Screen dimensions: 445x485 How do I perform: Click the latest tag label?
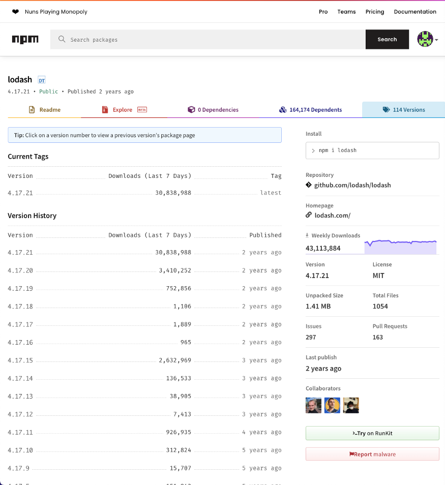271,192
